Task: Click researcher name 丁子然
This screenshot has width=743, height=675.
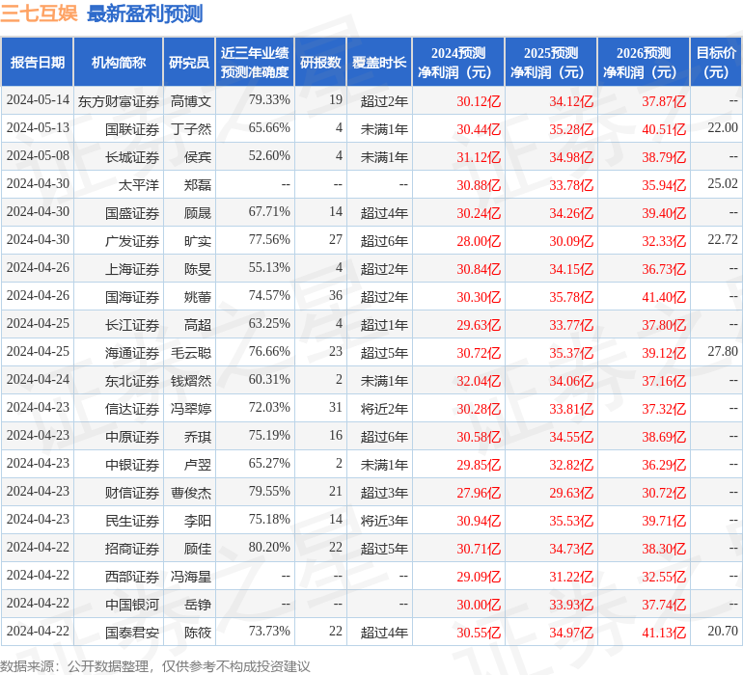Action: tap(190, 129)
